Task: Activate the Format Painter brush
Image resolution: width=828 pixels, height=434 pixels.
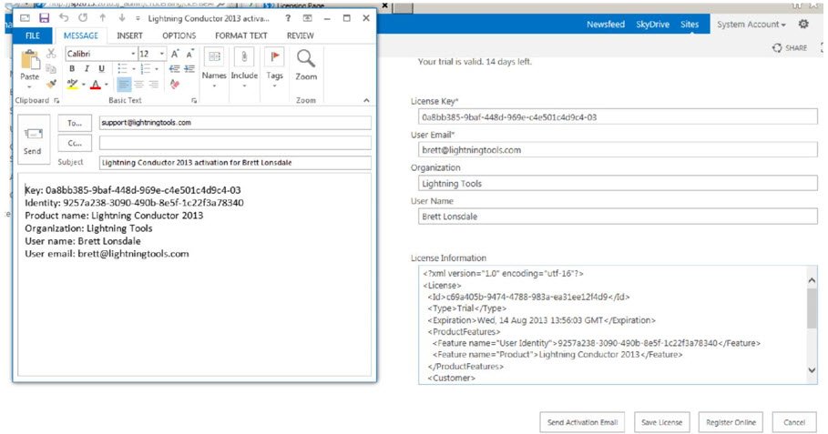Action: click(x=51, y=84)
